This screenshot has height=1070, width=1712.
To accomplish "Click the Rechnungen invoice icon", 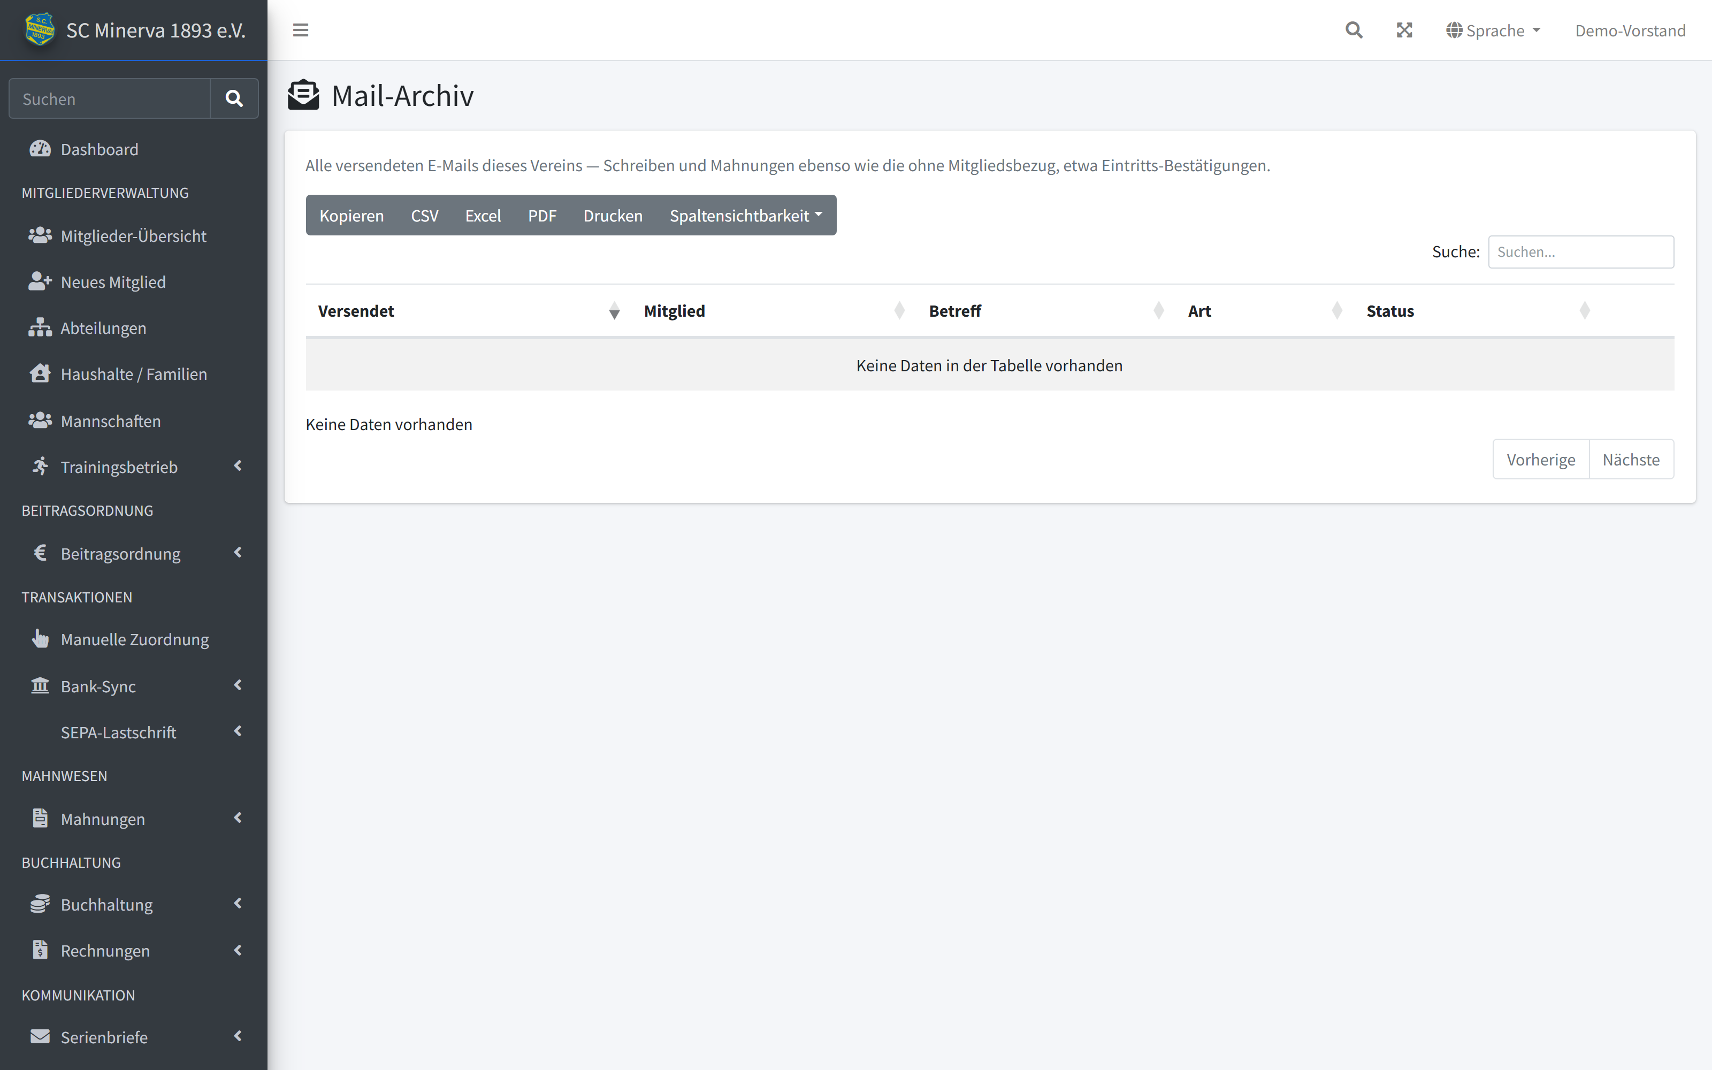I will [x=40, y=950].
